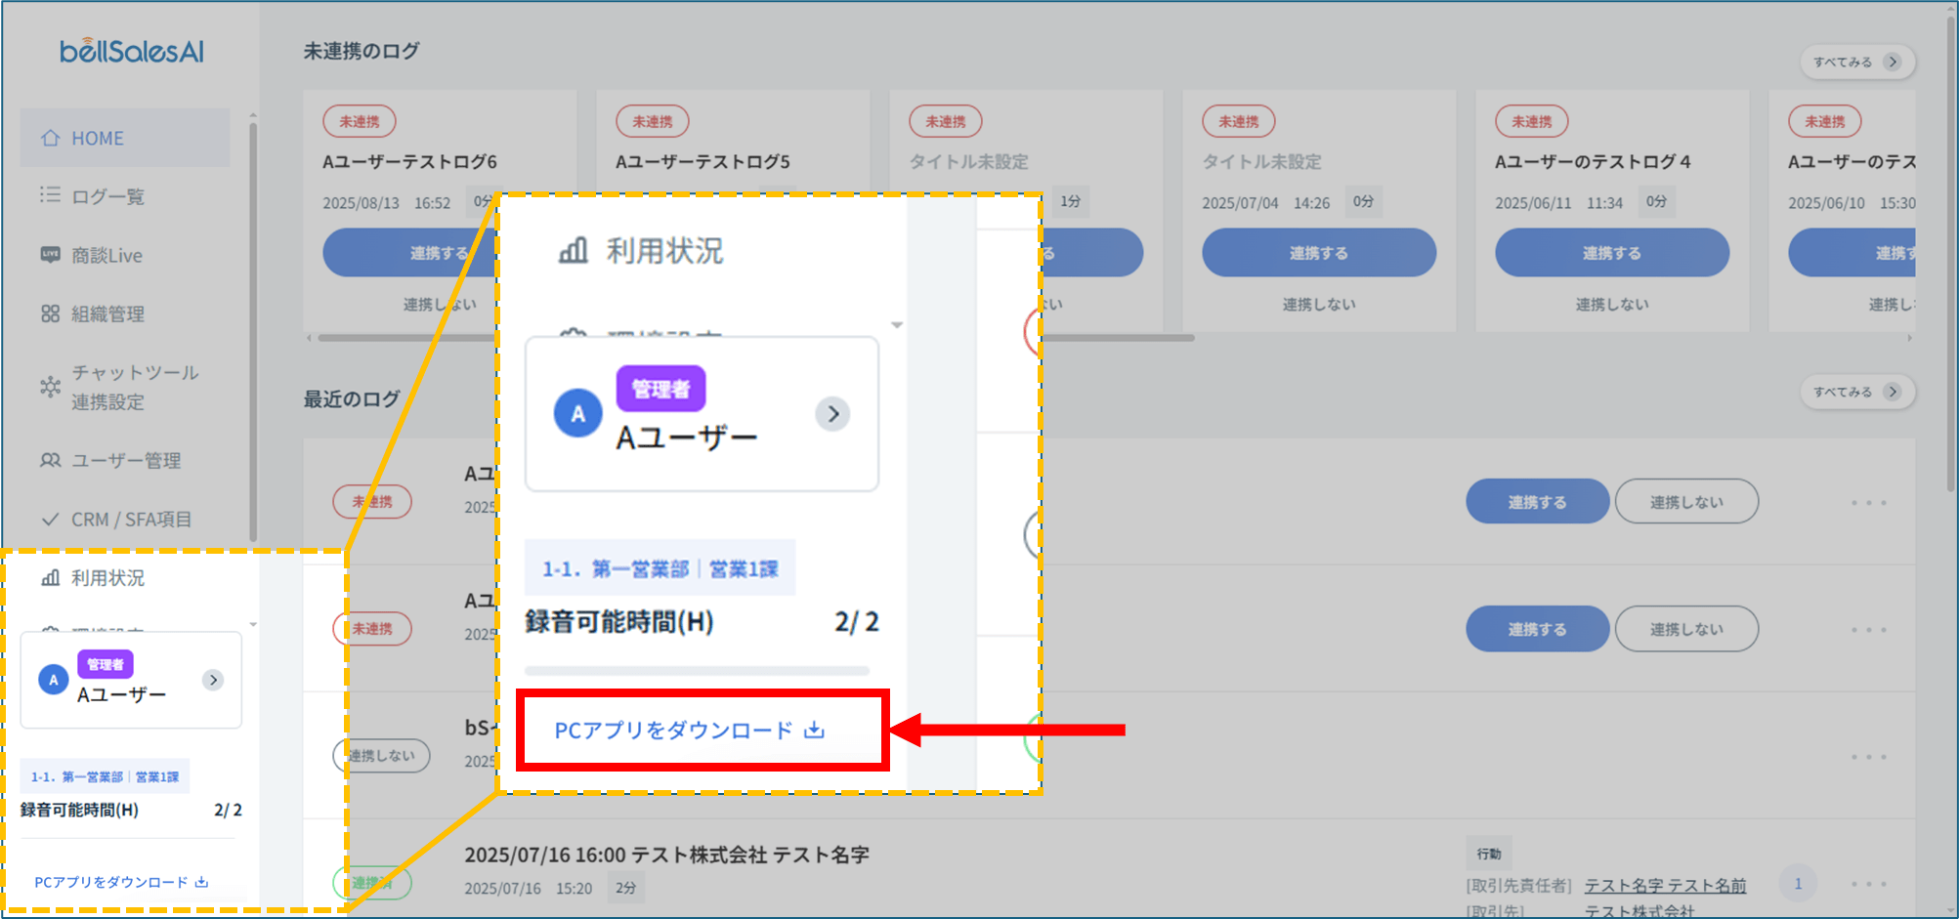Select CRM / SFA項目 menu item
Screen dimensions: 1959x919
(x=130, y=520)
